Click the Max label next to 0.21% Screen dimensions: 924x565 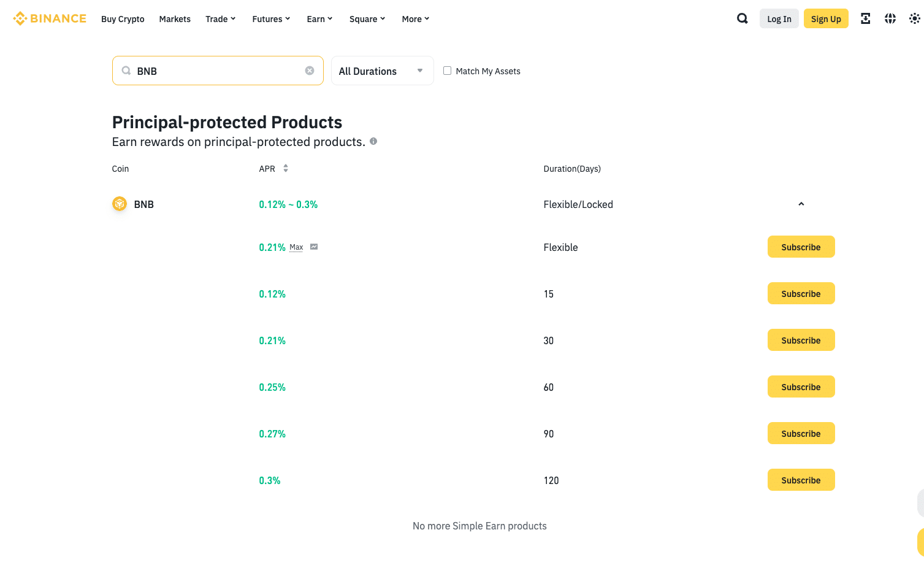coord(296,247)
